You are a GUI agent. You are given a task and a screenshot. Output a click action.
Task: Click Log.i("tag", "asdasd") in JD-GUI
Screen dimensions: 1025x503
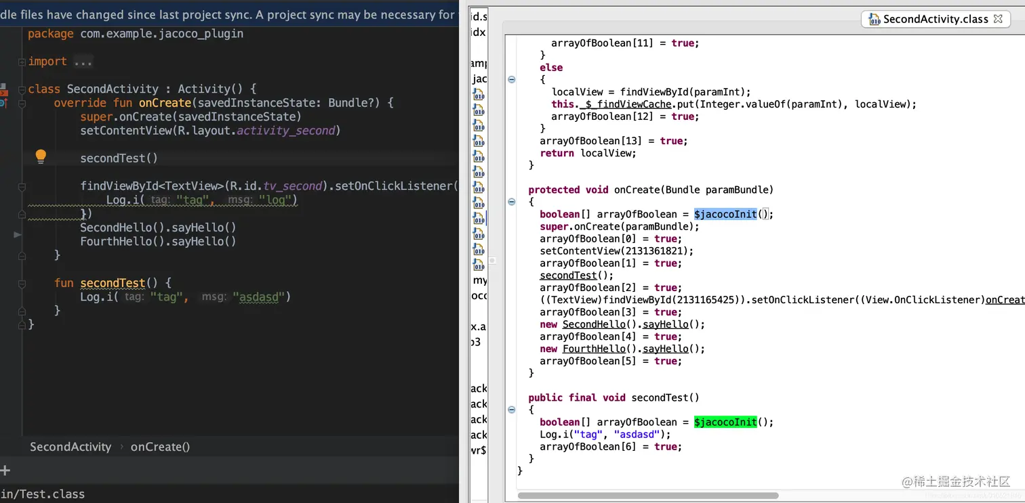tap(605, 435)
